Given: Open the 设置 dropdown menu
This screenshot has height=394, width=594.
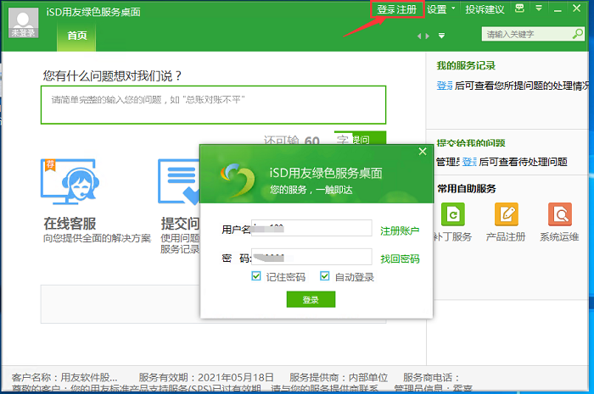Looking at the screenshot, I should [x=440, y=9].
